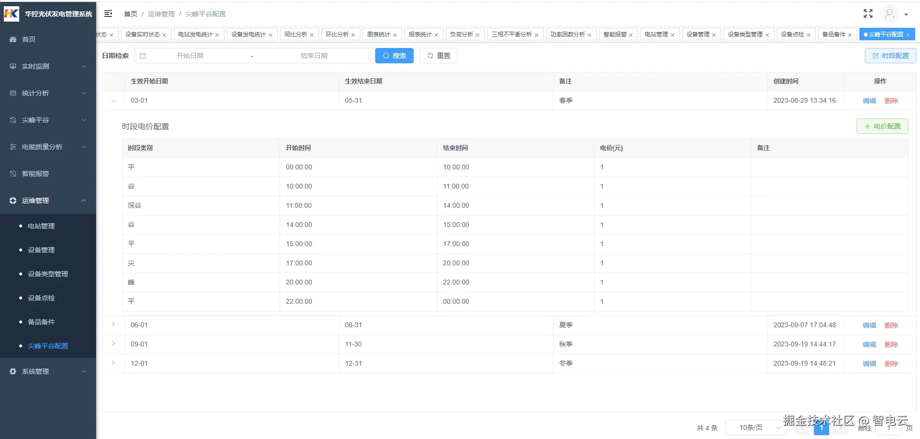Expand the 电能质量分析 sidebar menu chevron

tap(84, 147)
